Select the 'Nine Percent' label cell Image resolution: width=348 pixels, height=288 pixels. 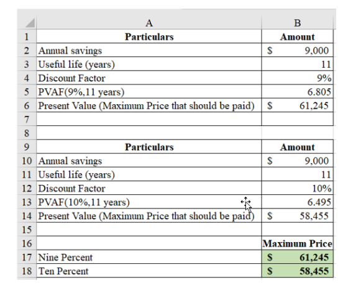(x=149, y=257)
